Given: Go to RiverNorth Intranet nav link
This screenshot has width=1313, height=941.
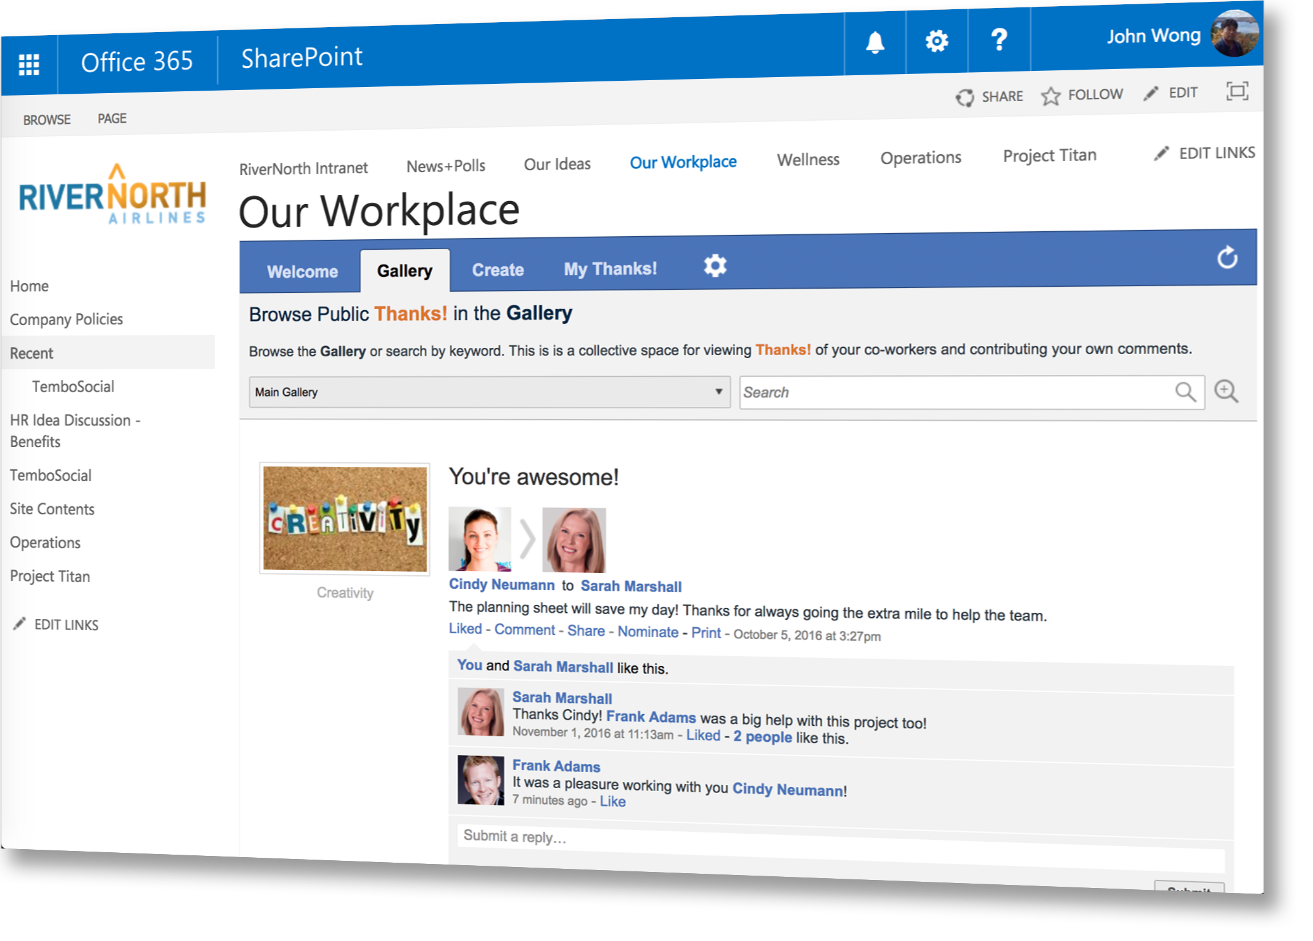Looking at the screenshot, I should pyautogui.click(x=303, y=168).
